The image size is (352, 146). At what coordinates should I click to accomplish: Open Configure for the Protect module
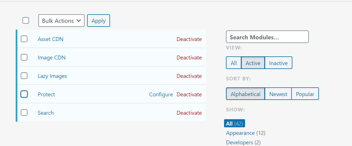coord(161,94)
